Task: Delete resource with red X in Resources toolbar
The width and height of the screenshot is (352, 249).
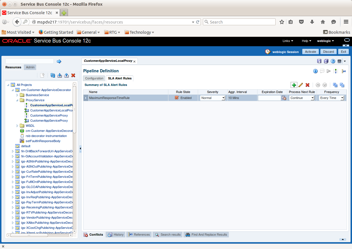Action: [x=73, y=75]
